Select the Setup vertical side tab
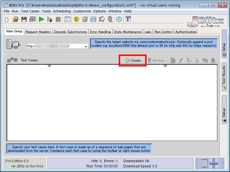This screenshot has height=172, width=230. (x=224, y=44)
